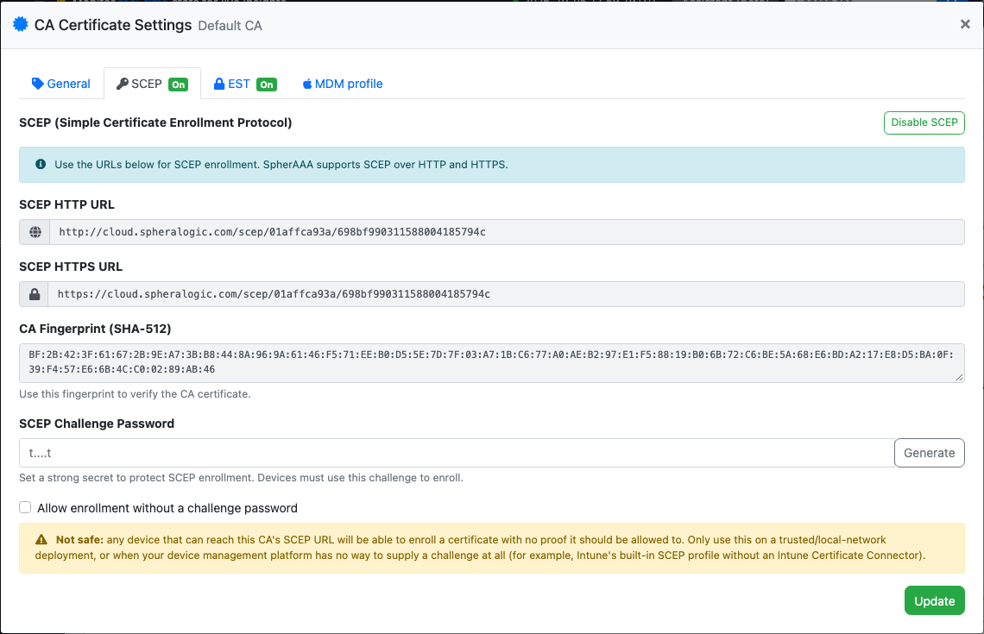Click the key icon on the SCEP tab

click(x=123, y=84)
